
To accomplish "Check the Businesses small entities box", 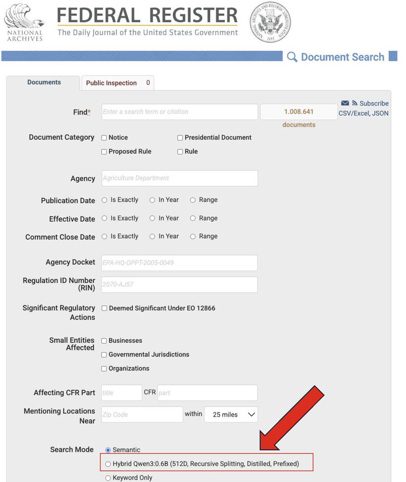I will tap(104, 341).
